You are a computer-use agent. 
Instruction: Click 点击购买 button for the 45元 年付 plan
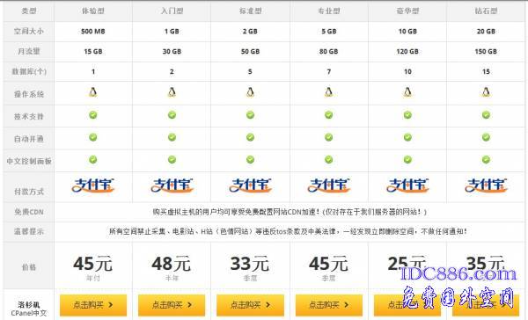point(93,305)
